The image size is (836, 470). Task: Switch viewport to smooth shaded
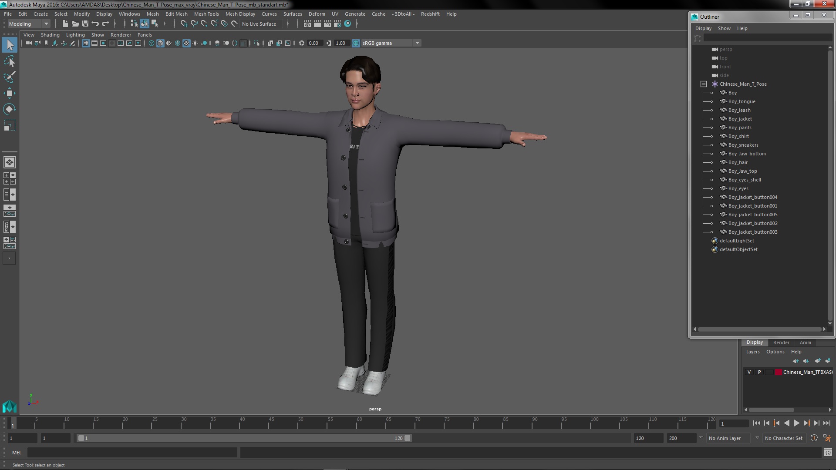[160, 43]
